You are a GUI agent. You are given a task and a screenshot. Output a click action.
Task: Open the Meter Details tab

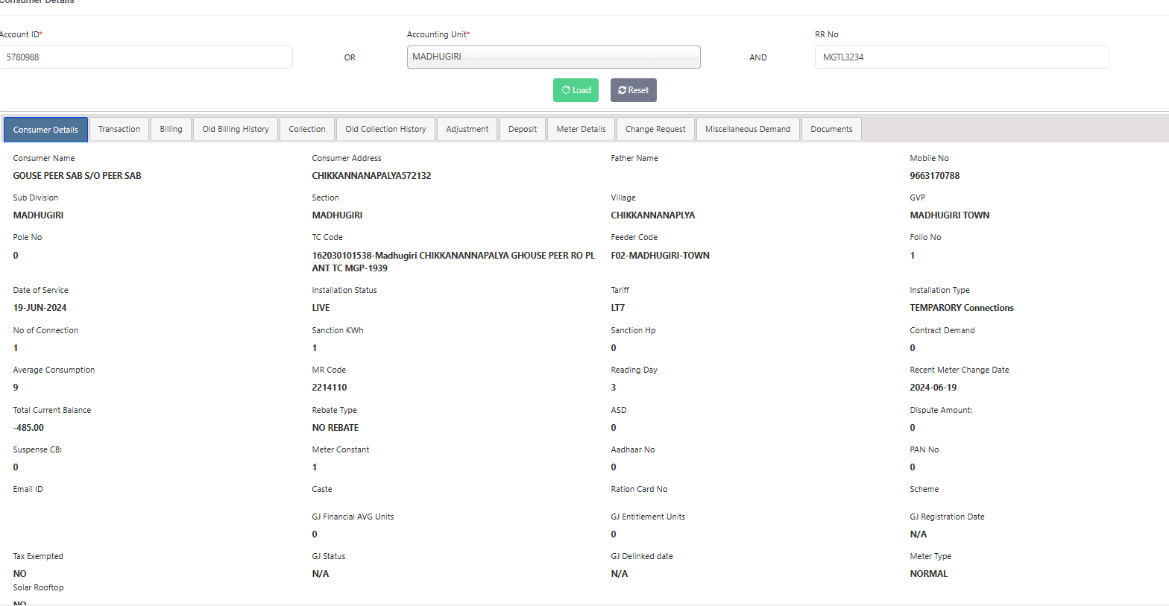point(581,129)
